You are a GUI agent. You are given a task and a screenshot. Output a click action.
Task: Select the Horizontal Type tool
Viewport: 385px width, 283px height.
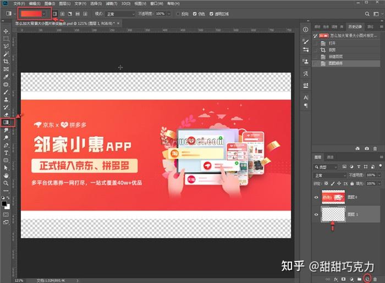(x=6, y=153)
